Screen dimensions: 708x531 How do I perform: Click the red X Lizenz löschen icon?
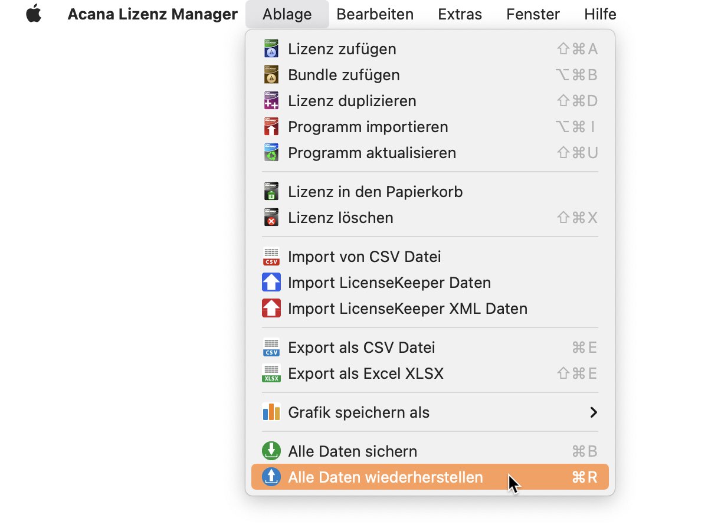pyautogui.click(x=271, y=218)
